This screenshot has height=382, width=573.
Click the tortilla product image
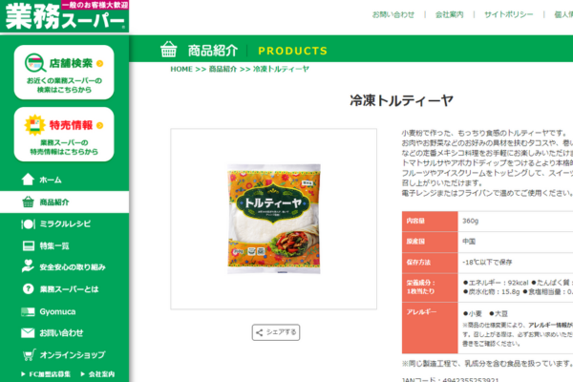pos(274,219)
